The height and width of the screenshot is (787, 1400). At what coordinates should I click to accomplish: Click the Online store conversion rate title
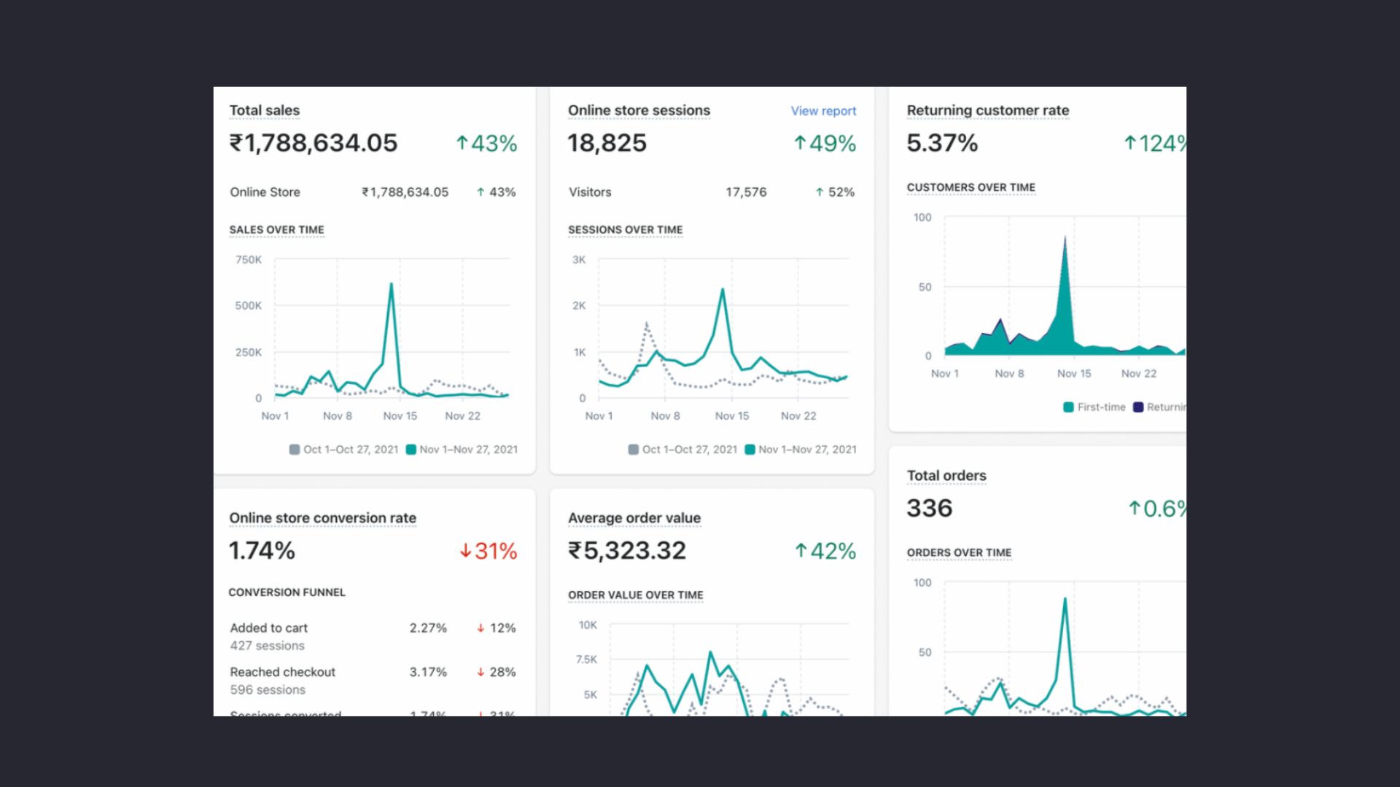click(x=322, y=517)
